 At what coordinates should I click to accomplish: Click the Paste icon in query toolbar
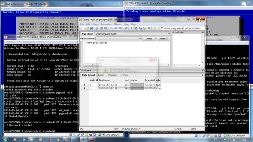click(106, 28)
